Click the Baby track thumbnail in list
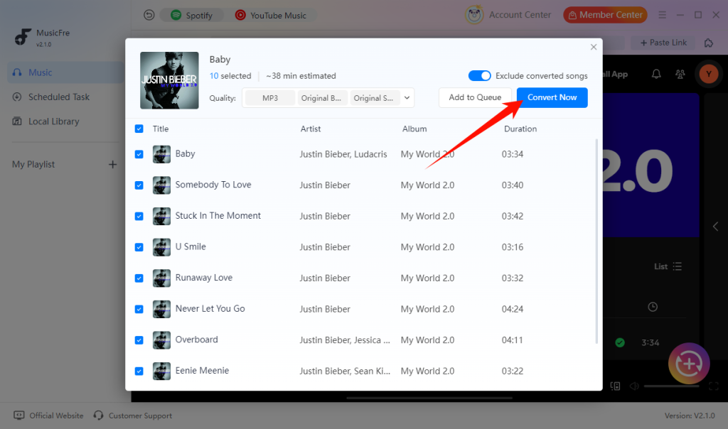The height and width of the screenshot is (429, 728). (161, 154)
